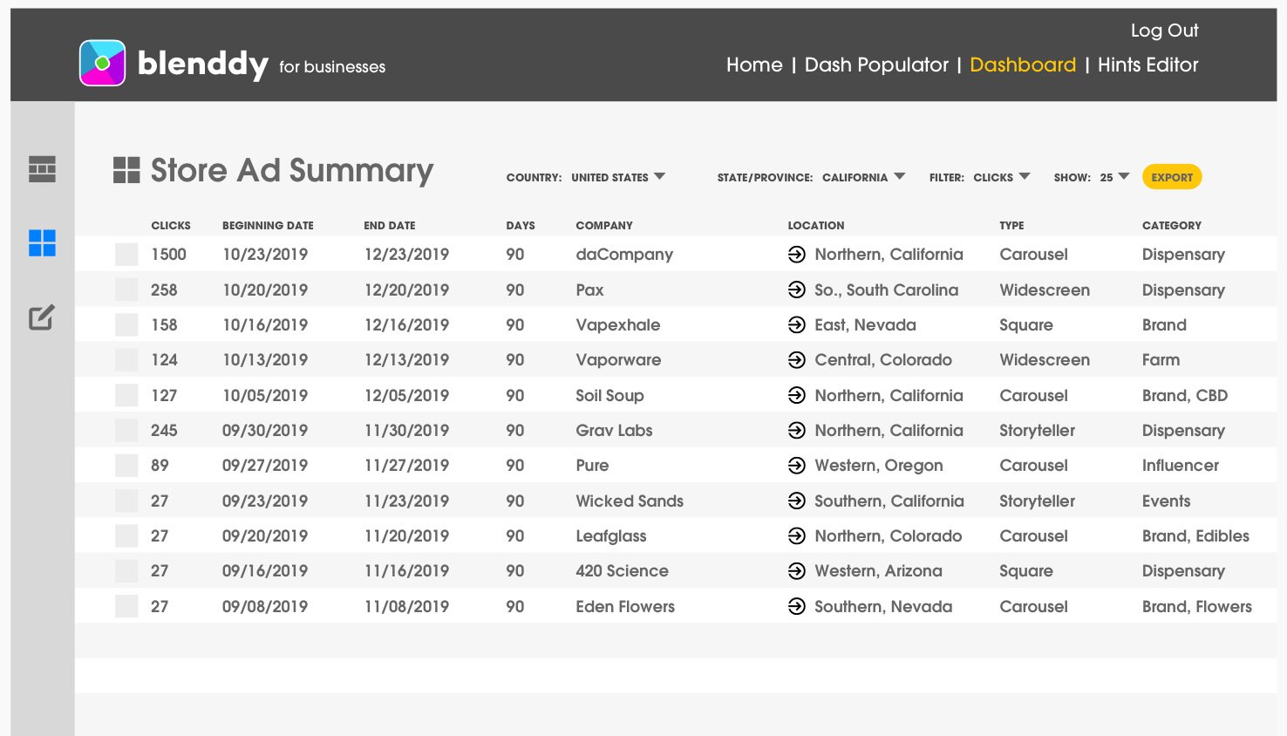1287x736 pixels.
Task: Click the blenddy logo icon
Action: pos(102,63)
